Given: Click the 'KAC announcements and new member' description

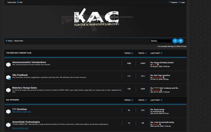Looking at the screenshot, I should tap(31, 65).
